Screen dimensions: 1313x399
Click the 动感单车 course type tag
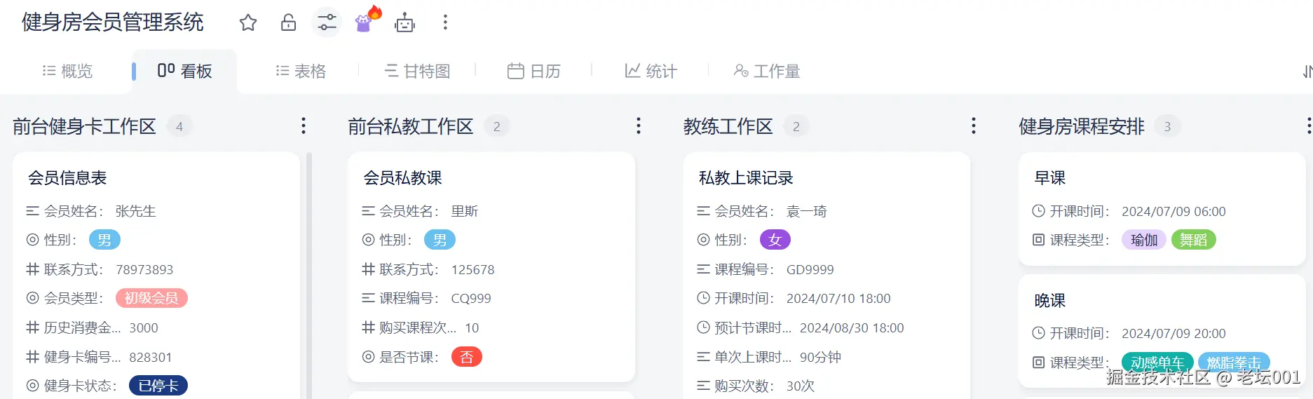(x=1157, y=362)
